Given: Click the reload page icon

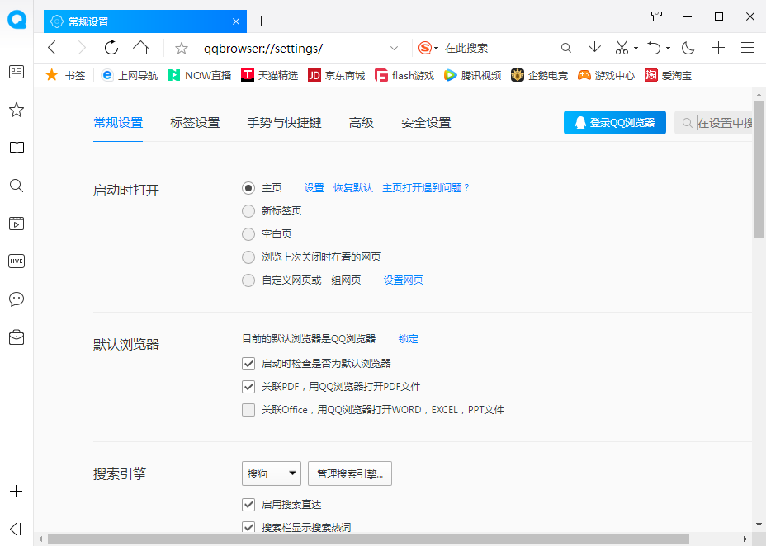Looking at the screenshot, I should click(x=111, y=48).
